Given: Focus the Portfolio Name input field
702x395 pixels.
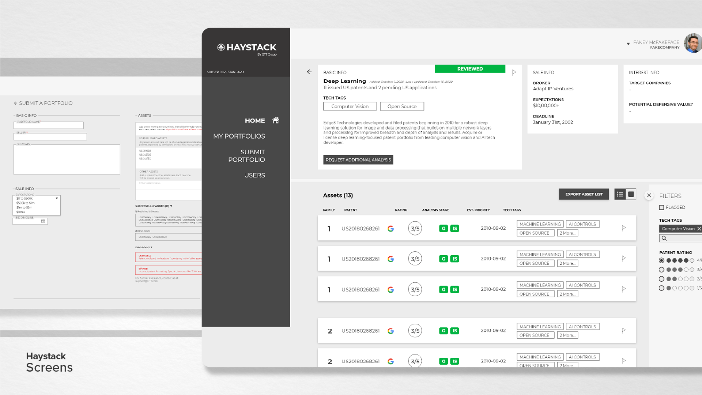Looking at the screenshot, I should pyautogui.click(x=49, y=125).
